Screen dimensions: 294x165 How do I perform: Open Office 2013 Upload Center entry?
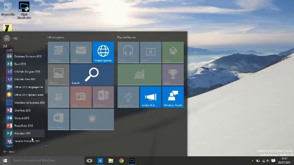(x=24, y=95)
